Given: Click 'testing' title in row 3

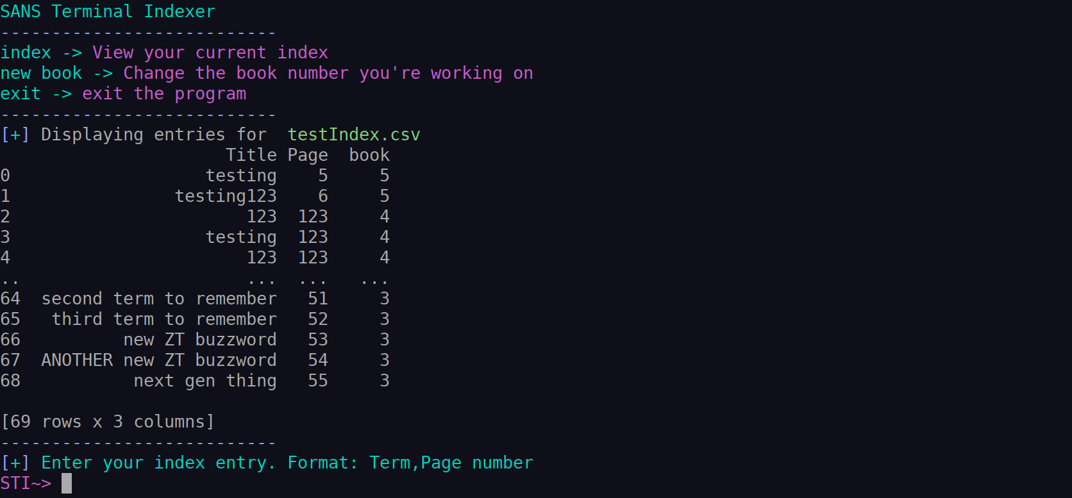Looking at the screenshot, I should [x=241, y=238].
